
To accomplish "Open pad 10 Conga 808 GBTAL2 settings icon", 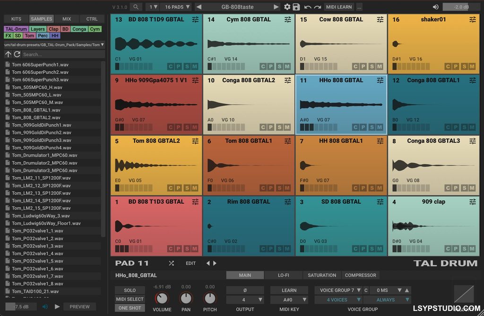I will [288, 80].
